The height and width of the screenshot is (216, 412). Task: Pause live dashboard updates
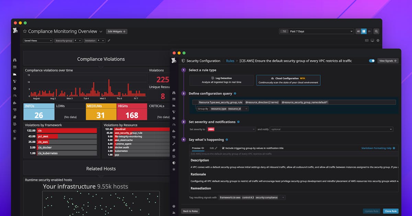(364, 31)
